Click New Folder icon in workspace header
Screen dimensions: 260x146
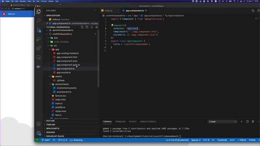pyautogui.click(x=87, y=27)
